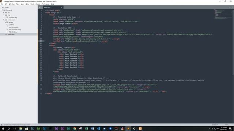Open Excel from taskbar
234x131 pixels.
87,128
